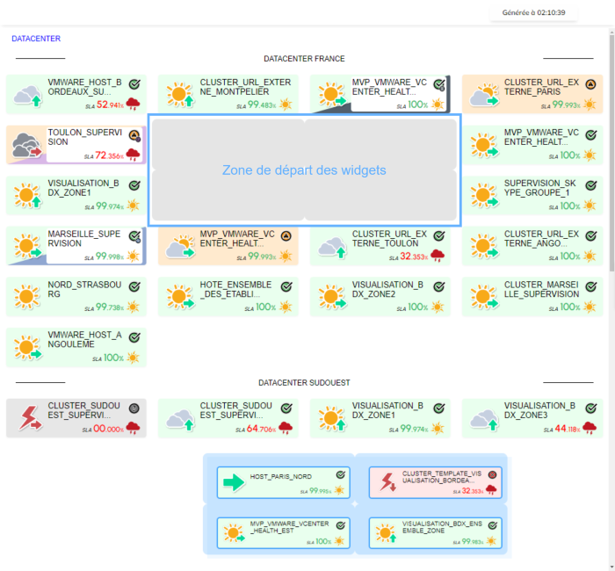Click the small sun SLA icon on CLUSTER_MARSEILLE_SUPERVISION
Screen dimensions: 615x571
tap(590, 307)
